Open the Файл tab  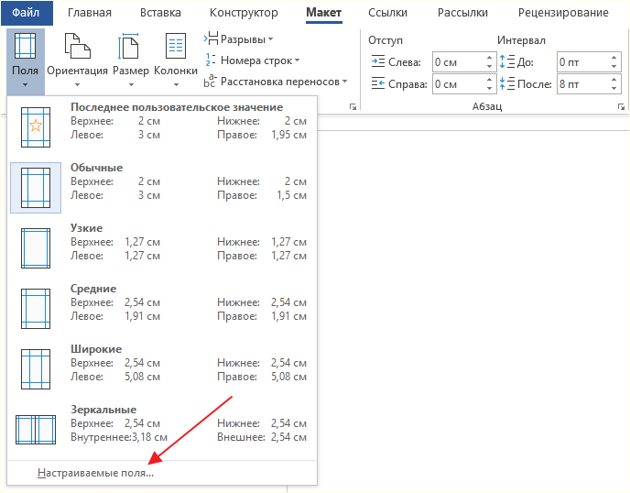pyautogui.click(x=27, y=13)
